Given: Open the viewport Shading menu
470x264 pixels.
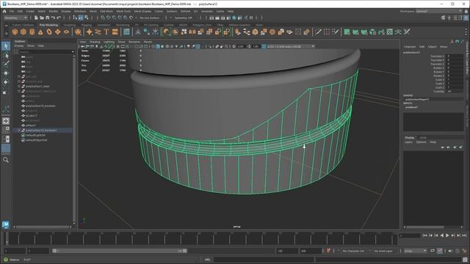Looking at the screenshot, I should (95, 42).
